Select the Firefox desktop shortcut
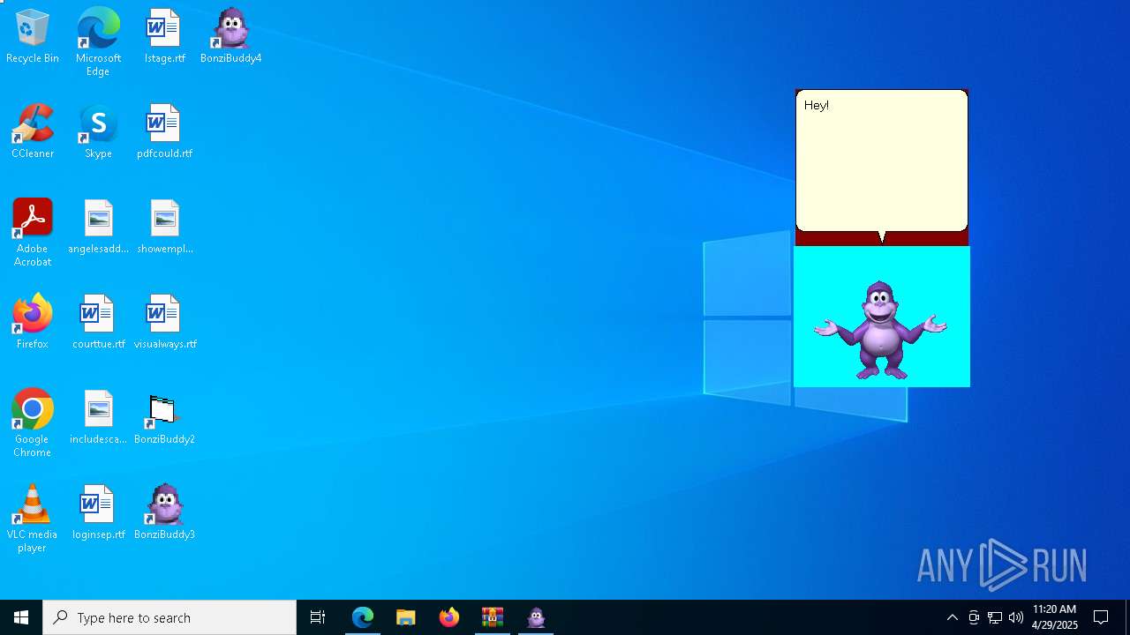 tap(33, 322)
